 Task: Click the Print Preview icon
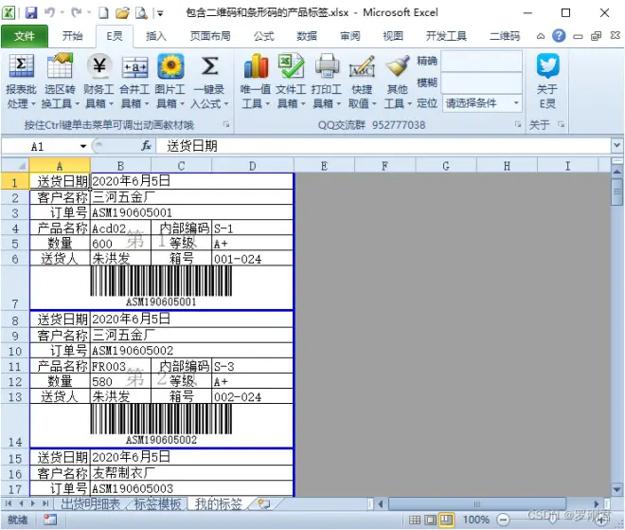(x=141, y=12)
